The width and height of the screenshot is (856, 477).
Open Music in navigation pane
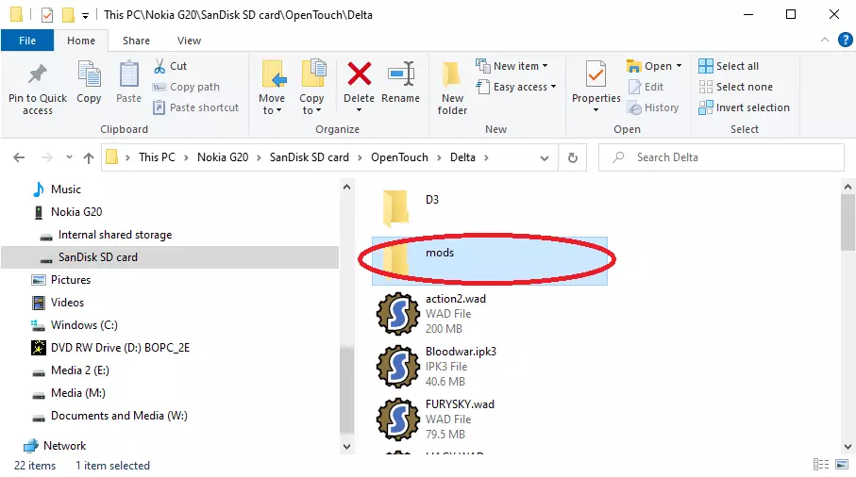click(65, 189)
